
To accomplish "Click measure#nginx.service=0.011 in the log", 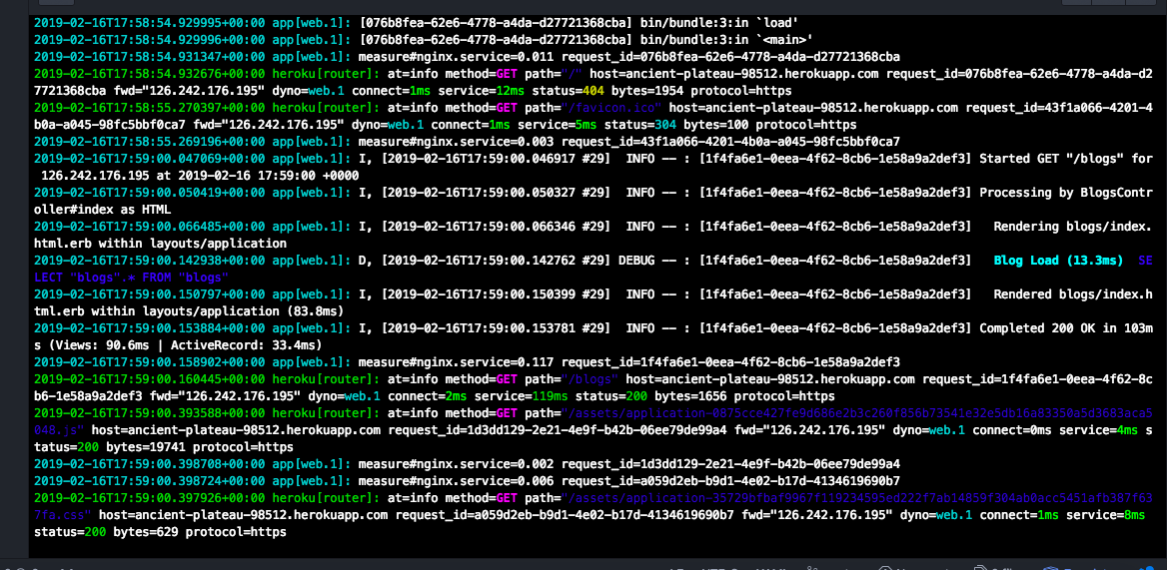I will point(456,57).
